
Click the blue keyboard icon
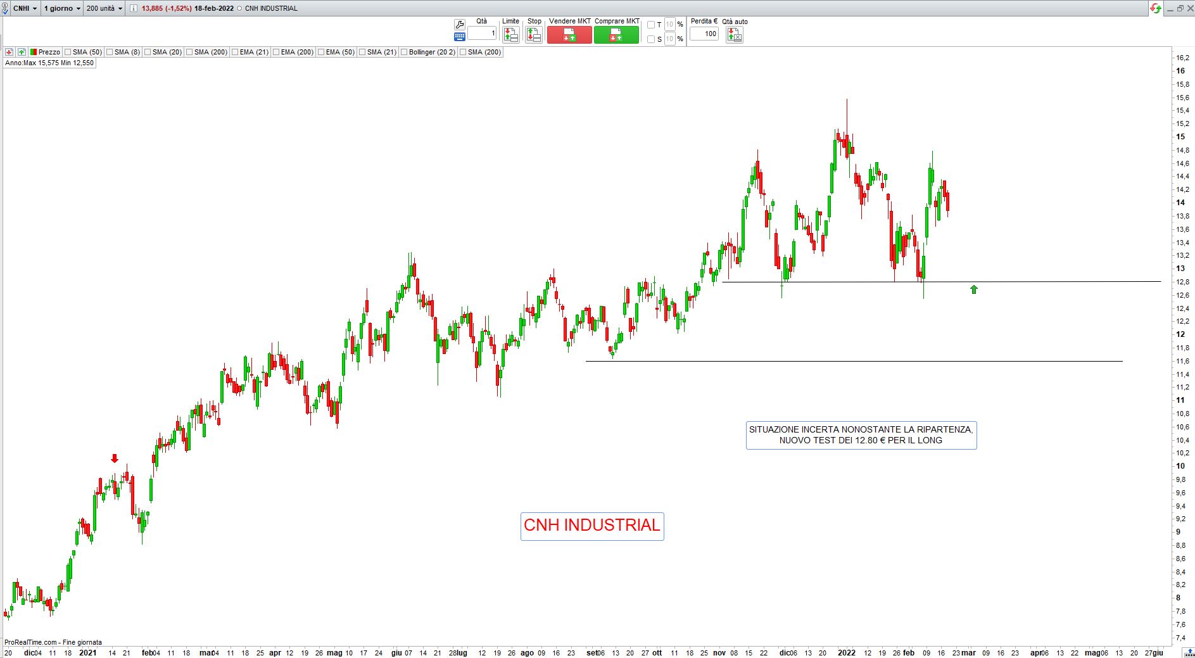pyautogui.click(x=459, y=37)
